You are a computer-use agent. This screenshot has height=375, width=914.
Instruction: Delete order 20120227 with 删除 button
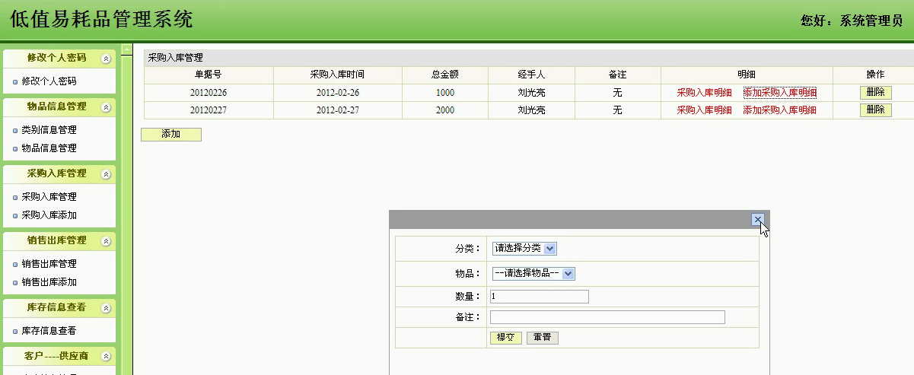[x=875, y=110]
